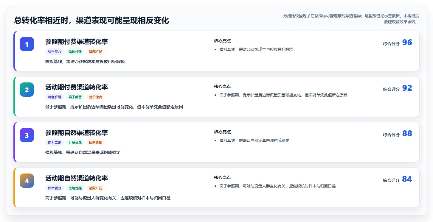Click bold description 高于参照期，可能与流量人群 below the tags
This screenshot has width=433, height=222.
point(108,198)
